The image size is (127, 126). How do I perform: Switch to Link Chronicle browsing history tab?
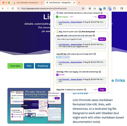point(28,3)
